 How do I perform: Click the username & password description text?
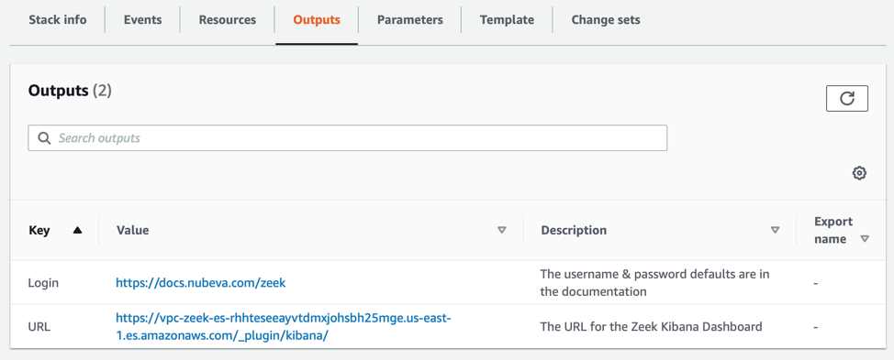pos(654,283)
